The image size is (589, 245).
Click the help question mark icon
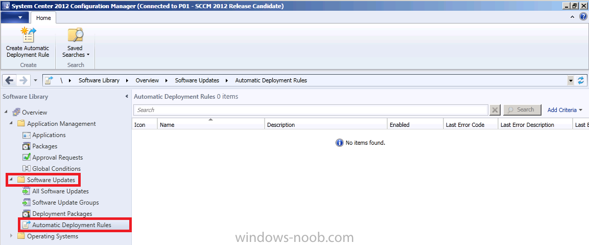click(582, 17)
